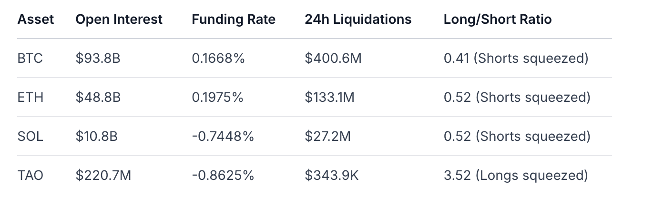Click BTC funding rate 0.1668%
The height and width of the screenshot is (198, 654).
click(218, 59)
